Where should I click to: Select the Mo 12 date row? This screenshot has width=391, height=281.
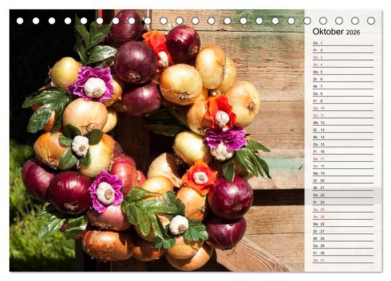tap(343, 123)
